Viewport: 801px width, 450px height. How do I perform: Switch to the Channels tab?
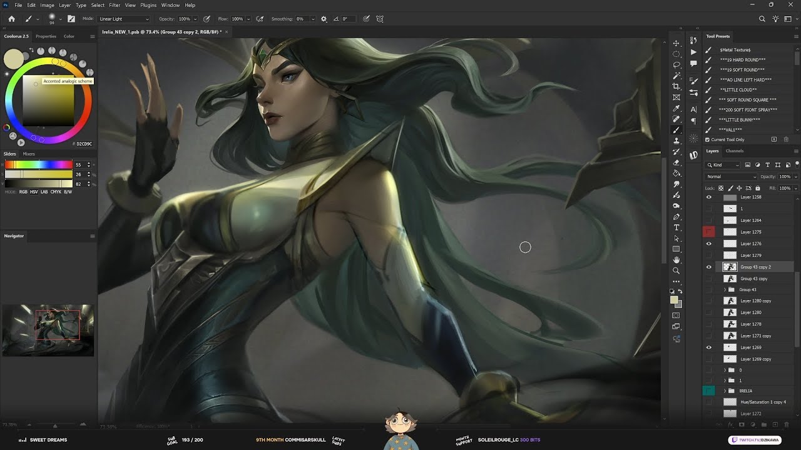point(735,151)
